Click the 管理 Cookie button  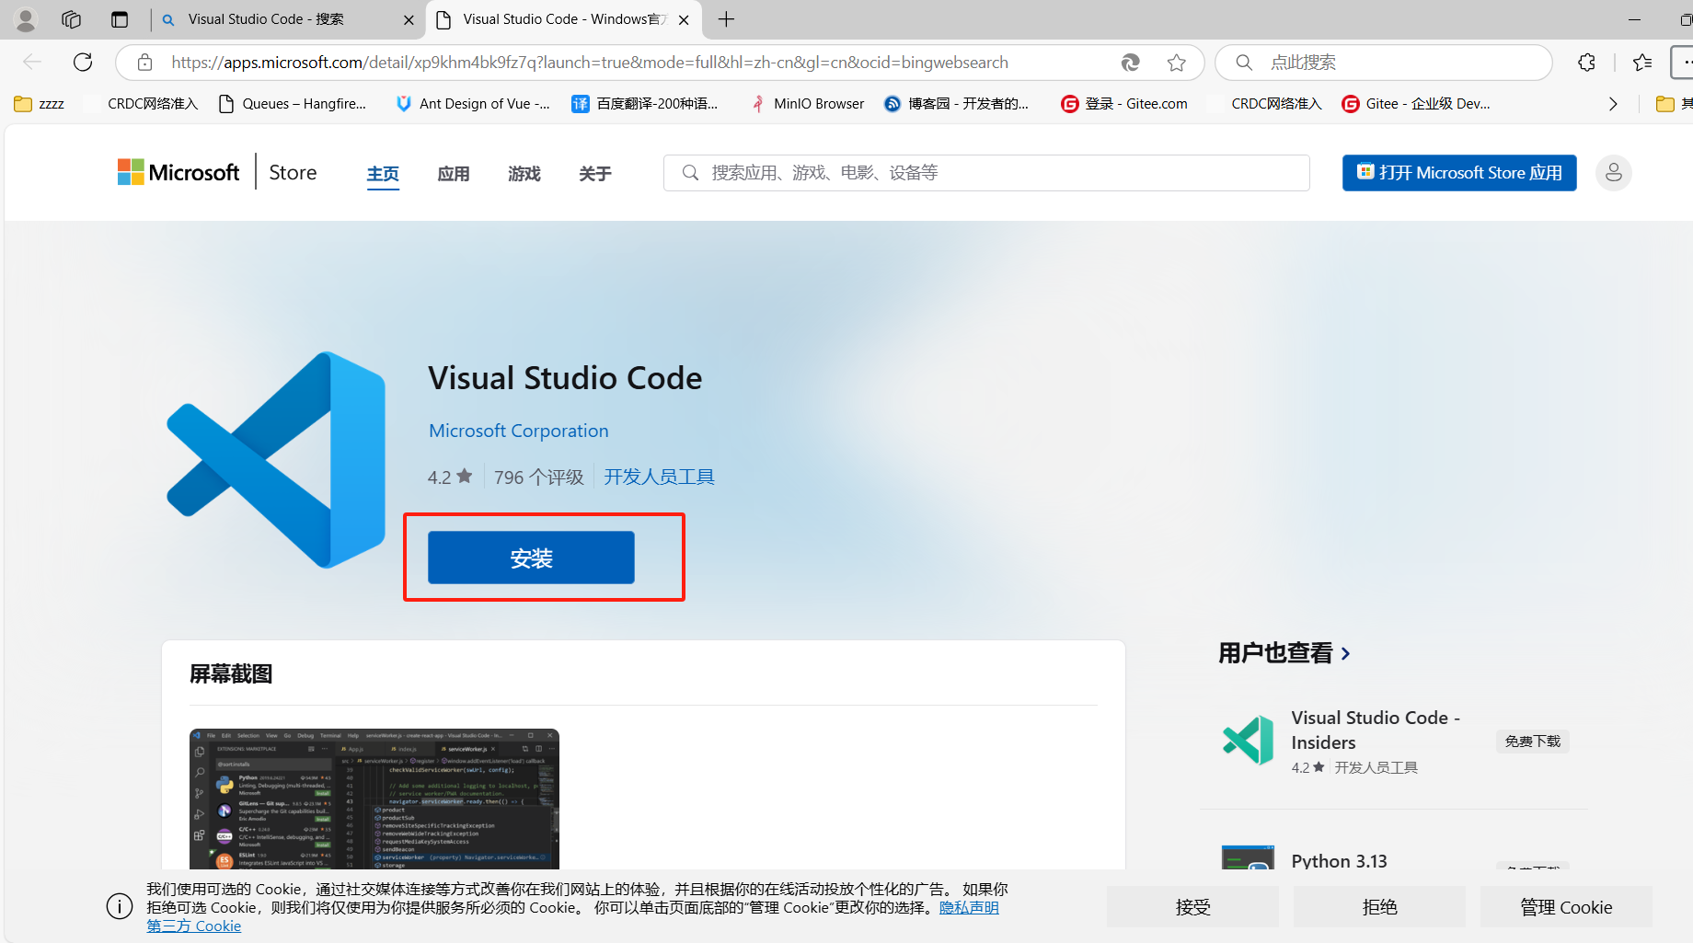1566,907
